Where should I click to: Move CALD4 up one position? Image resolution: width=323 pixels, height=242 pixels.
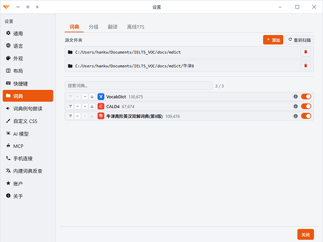pos(78,106)
